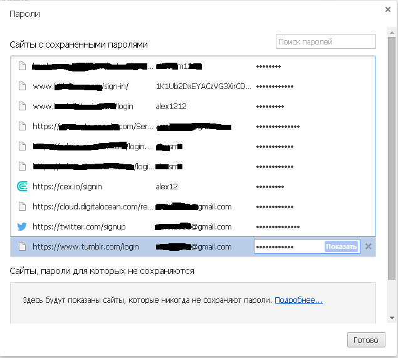The image size is (398, 358).
Task: Click the page icon in the alex1212 row
Action: pyautogui.click(x=23, y=107)
